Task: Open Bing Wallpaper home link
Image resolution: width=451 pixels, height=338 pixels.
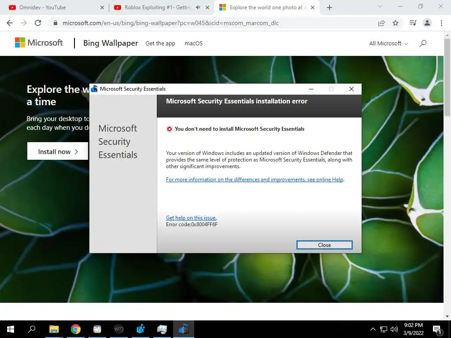Action: (x=111, y=43)
